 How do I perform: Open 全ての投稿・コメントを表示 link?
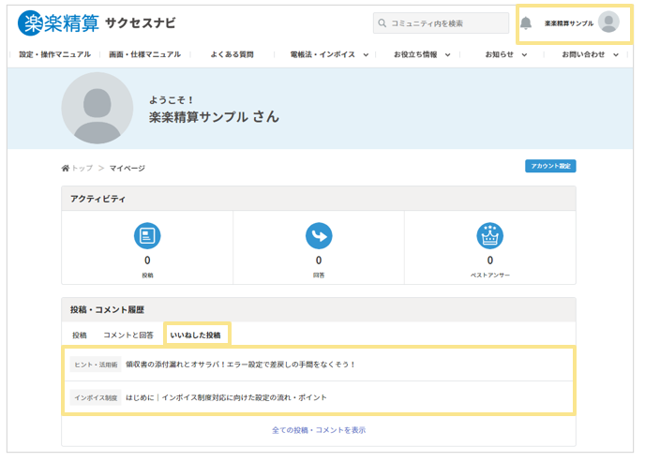318,430
